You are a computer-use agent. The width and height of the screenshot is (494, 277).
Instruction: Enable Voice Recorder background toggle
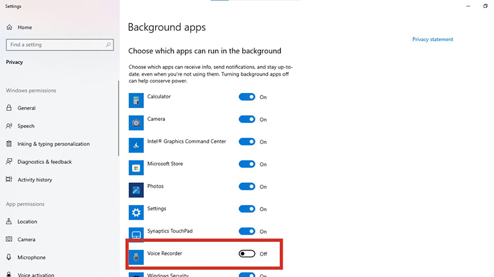[246, 254]
